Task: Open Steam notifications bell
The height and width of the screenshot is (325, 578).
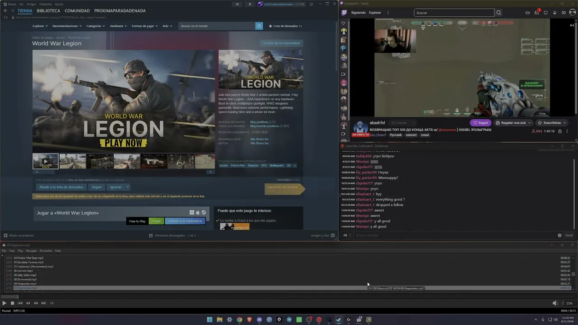Action: point(250,5)
